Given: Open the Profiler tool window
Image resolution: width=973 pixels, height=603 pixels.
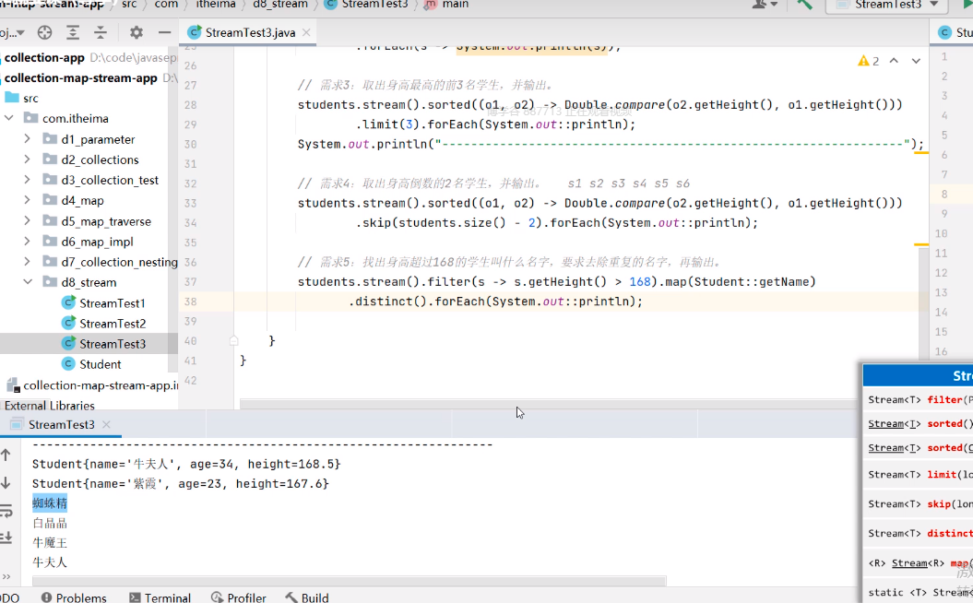Looking at the screenshot, I should pos(238,597).
